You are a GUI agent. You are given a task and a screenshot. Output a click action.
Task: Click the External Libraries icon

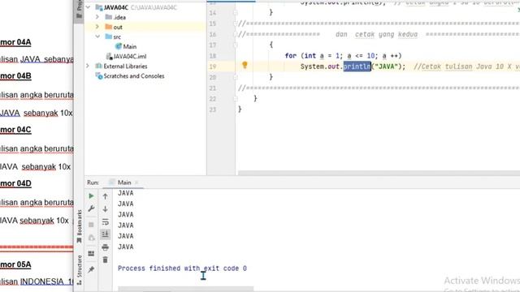[x=98, y=66]
